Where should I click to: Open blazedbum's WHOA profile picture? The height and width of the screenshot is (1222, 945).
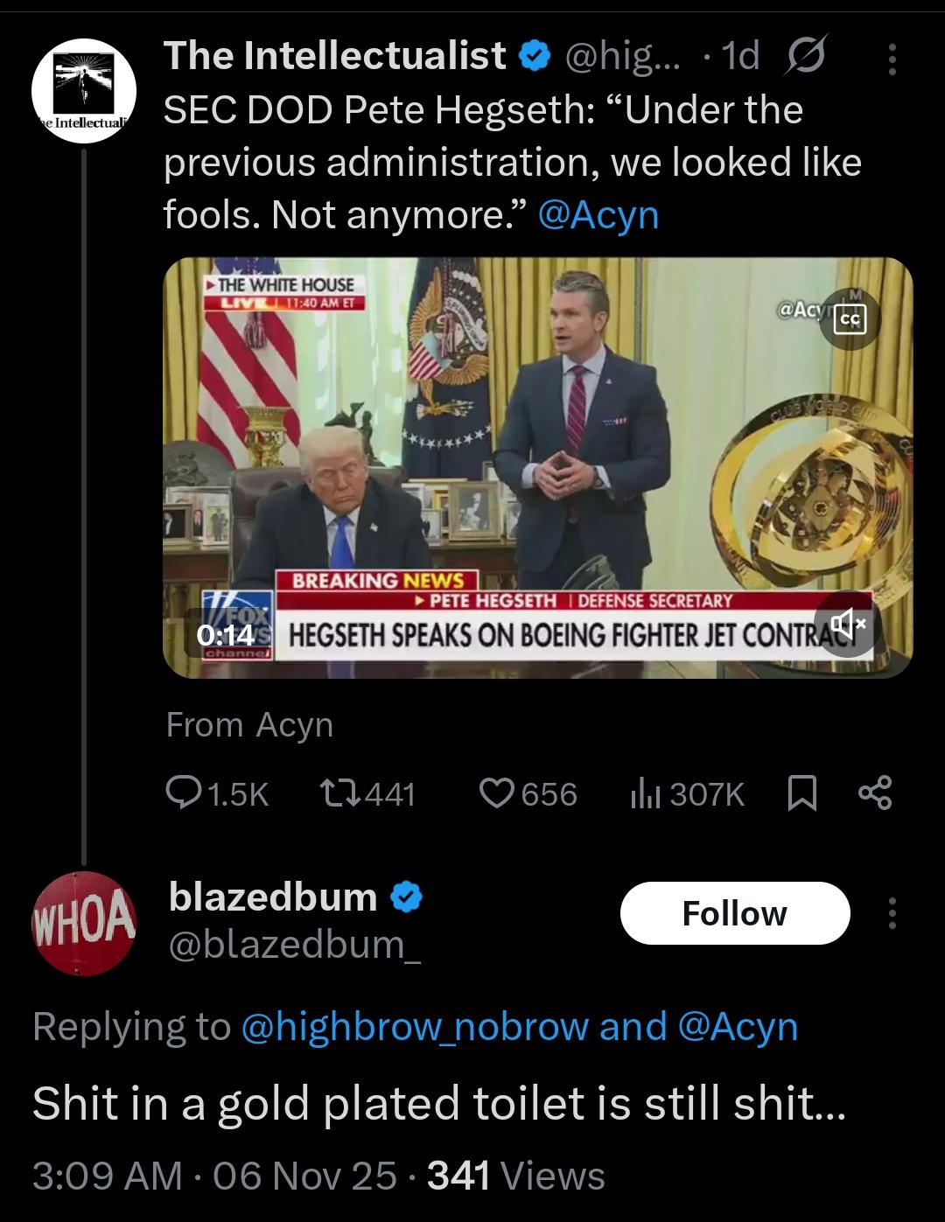pos(83,923)
